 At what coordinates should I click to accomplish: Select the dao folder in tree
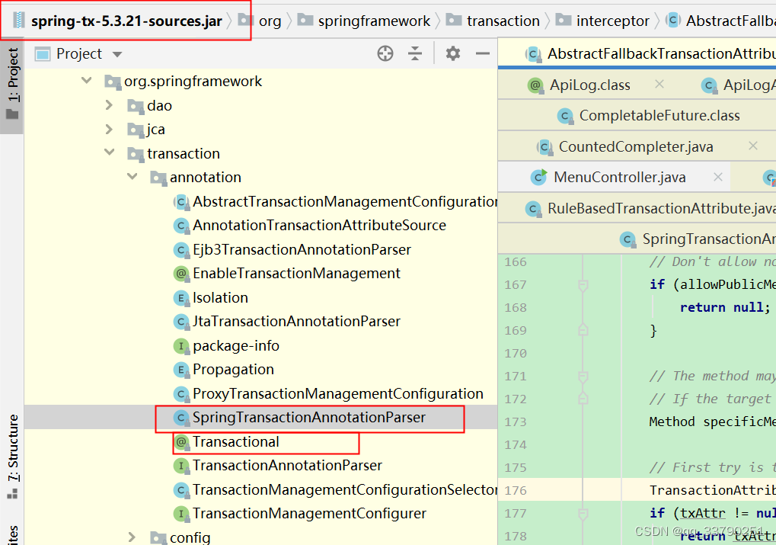click(x=150, y=105)
